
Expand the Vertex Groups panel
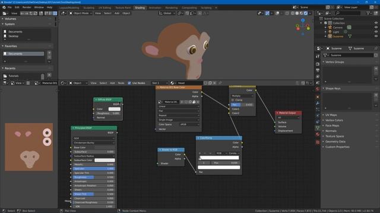point(334,62)
